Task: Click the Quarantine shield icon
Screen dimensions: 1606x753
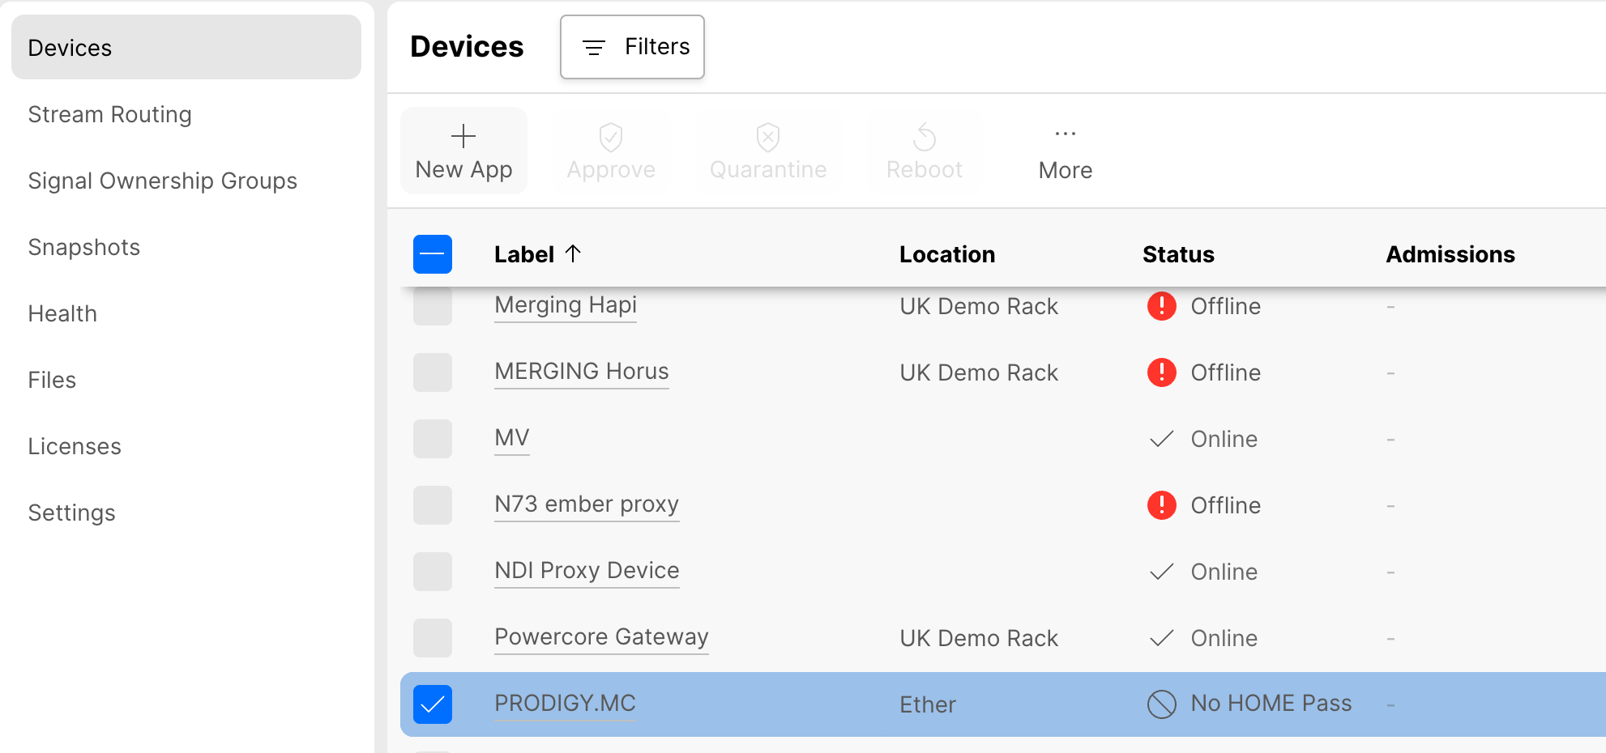Action: click(x=767, y=137)
